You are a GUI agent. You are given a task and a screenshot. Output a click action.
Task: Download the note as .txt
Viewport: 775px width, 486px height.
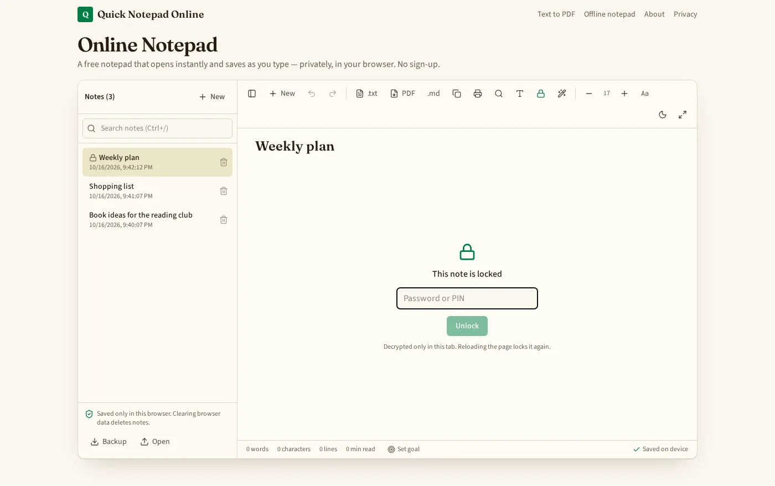(366, 94)
